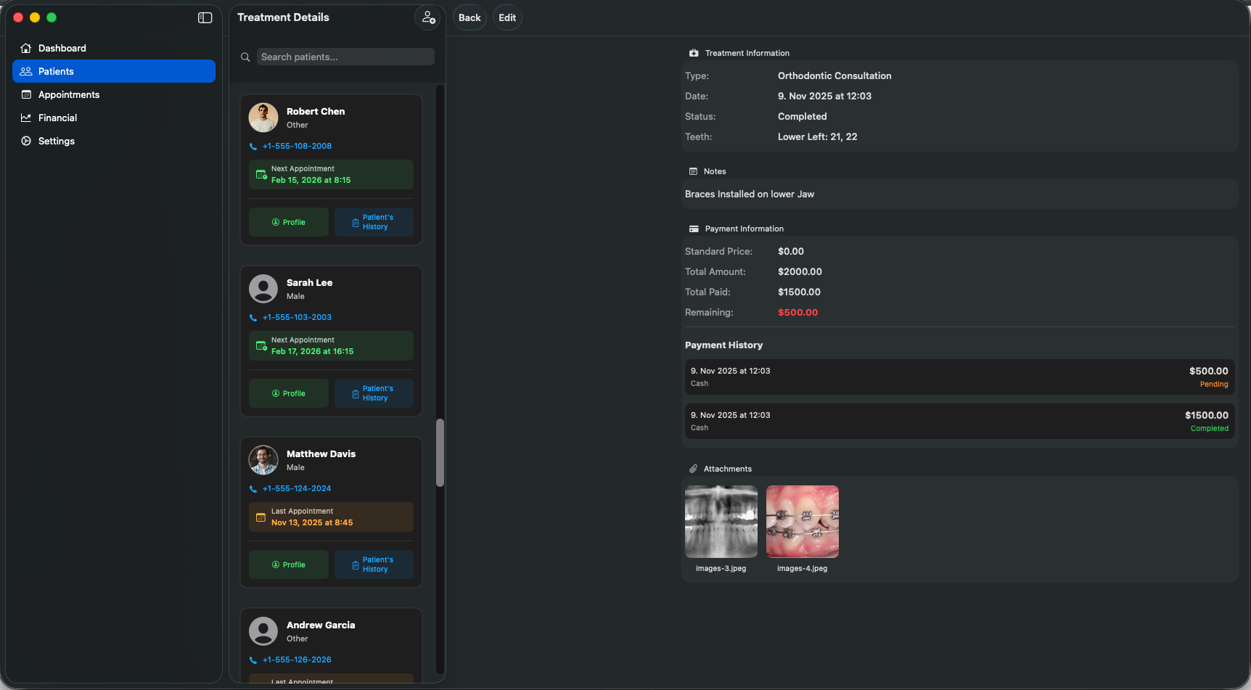This screenshot has width=1251, height=690.
Task: Click the Payment Information credit card icon
Action: point(694,228)
